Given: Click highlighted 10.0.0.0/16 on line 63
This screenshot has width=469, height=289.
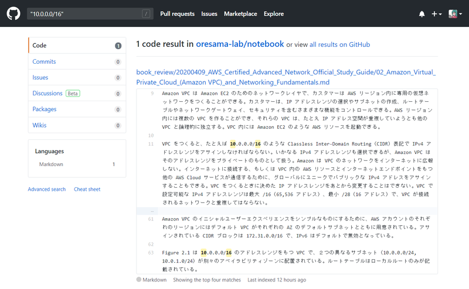Looking at the screenshot, I should point(216,253).
